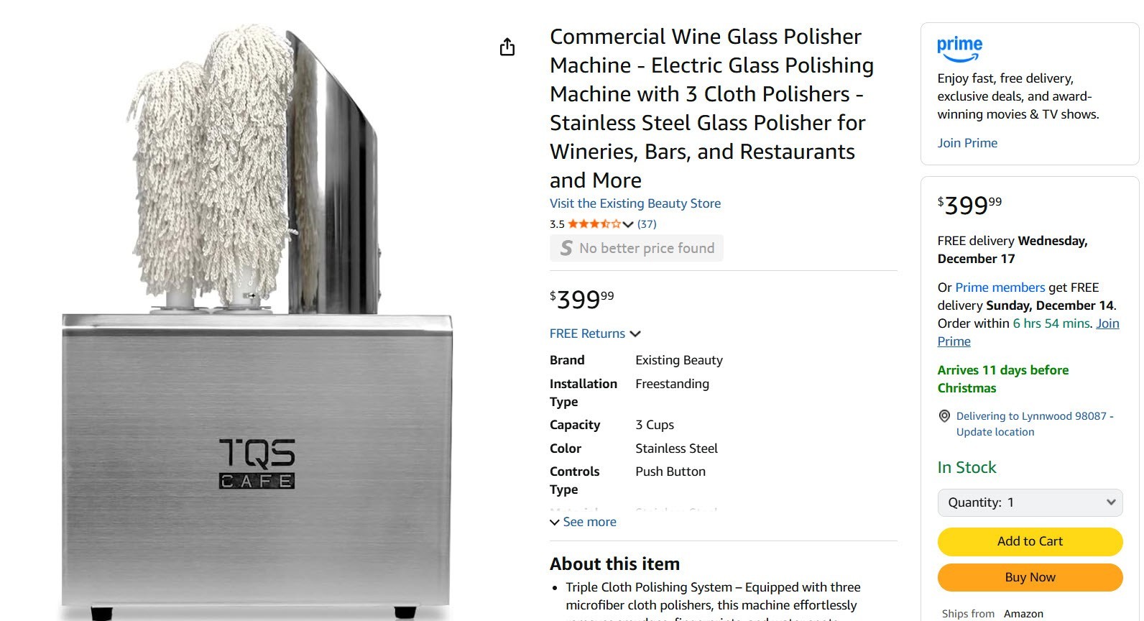Click the location pin icon
Screen dimensions: 1144x621
pyautogui.click(x=944, y=416)
